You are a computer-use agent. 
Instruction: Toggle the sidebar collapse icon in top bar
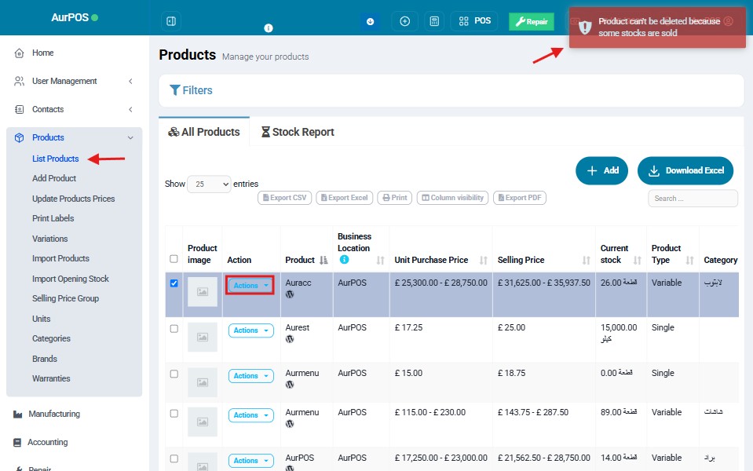tap(171, 21)
